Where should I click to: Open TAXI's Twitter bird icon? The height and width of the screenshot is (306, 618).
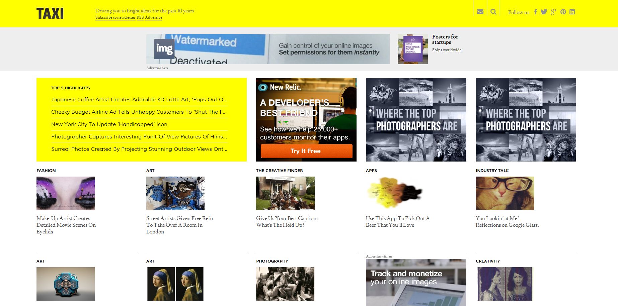point(544,12)
